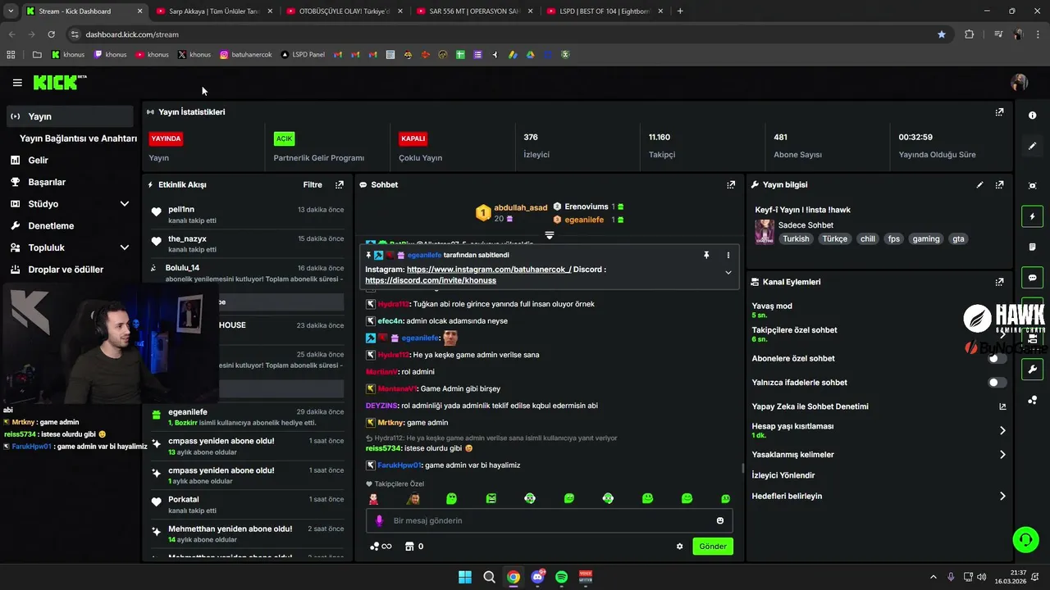Expand the Topluluk sidebar section
The image size is (1050, 590).
tap(125, 247)
